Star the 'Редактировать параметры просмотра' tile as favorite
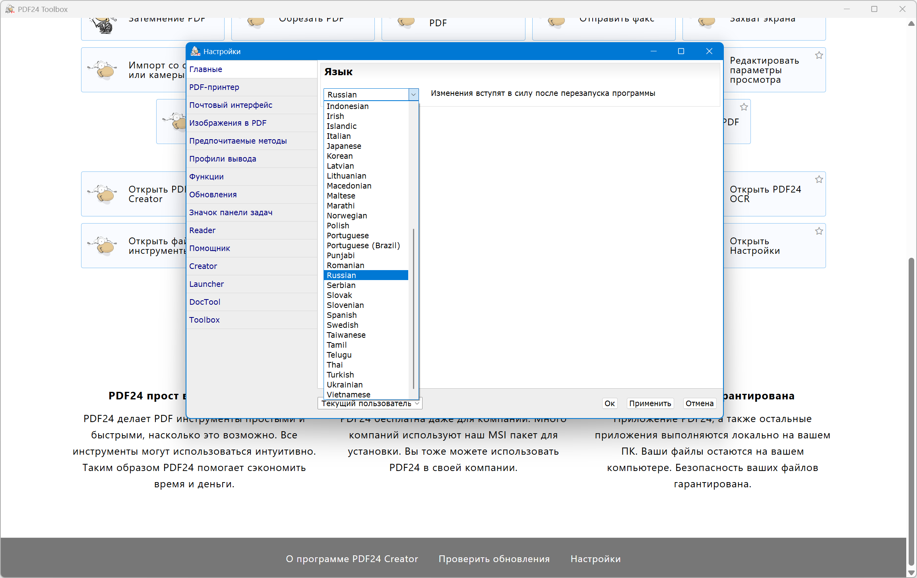This screenshot has width=917, height=578. point(819,55)
